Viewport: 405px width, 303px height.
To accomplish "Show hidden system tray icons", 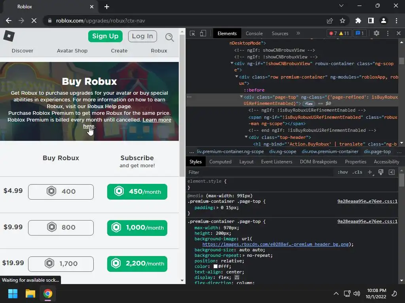I will [336, 294].
